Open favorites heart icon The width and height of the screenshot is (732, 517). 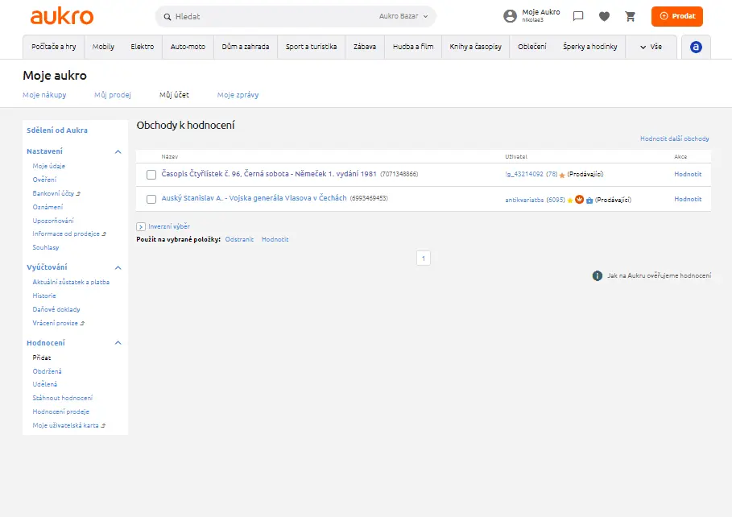[604, 16]
